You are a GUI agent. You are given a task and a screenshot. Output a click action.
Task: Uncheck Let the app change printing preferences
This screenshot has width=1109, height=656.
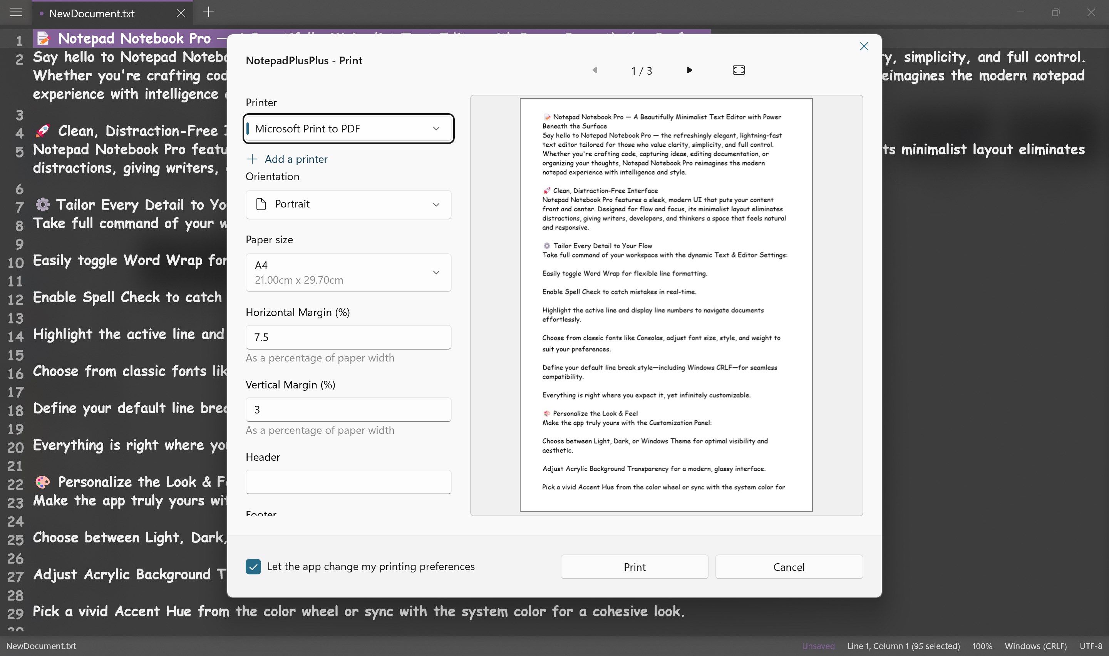[x=253, y=567]
